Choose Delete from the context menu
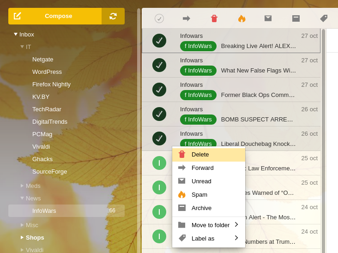This screenshot has height=253, width=338. pyautogui.click(x=209, y=155)
